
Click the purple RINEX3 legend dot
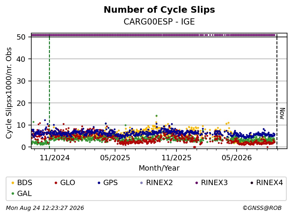pos(197,183)
